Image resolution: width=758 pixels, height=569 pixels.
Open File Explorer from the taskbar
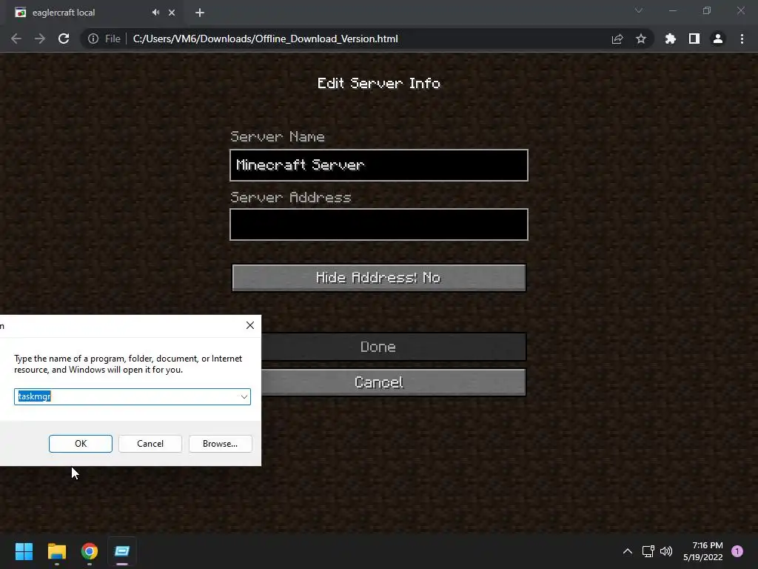click(x=56, y=551)
